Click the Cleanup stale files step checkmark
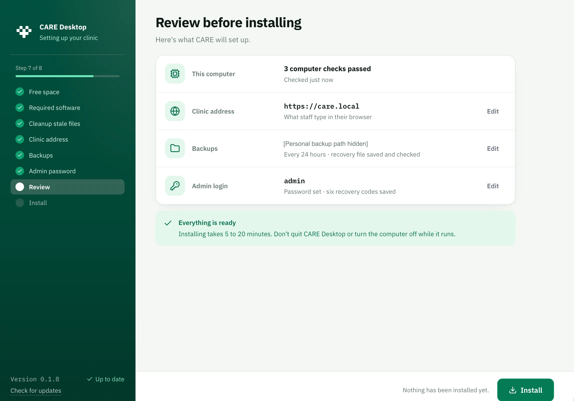 pyautogui.click(x=20, y=123)
